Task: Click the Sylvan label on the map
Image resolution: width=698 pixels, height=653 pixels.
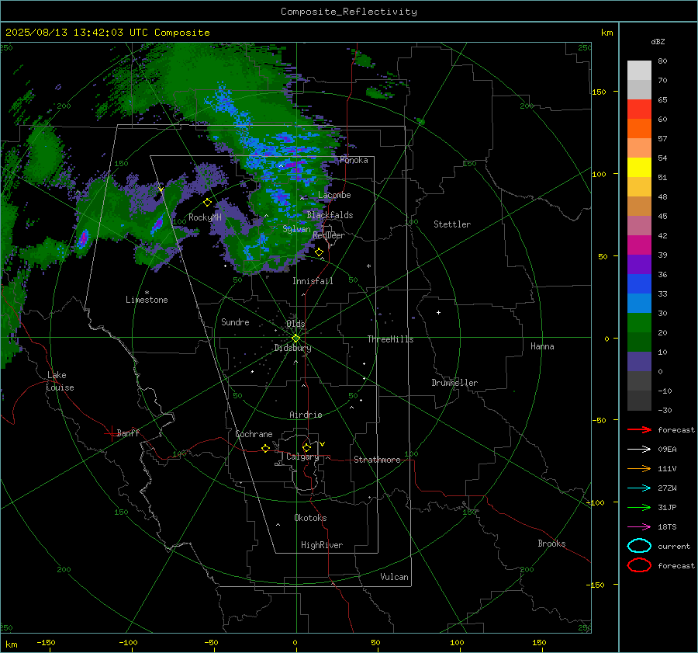Action: point(296,228)
